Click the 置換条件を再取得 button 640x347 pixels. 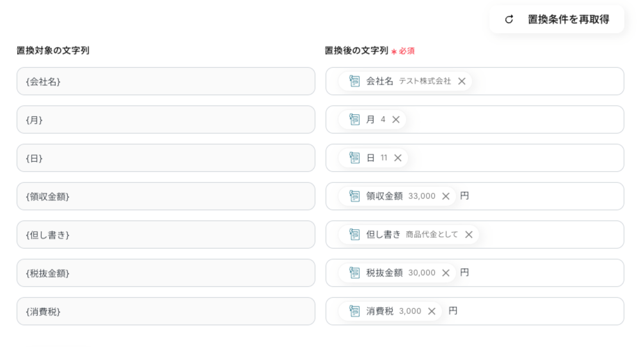click(x=557, y=19)
